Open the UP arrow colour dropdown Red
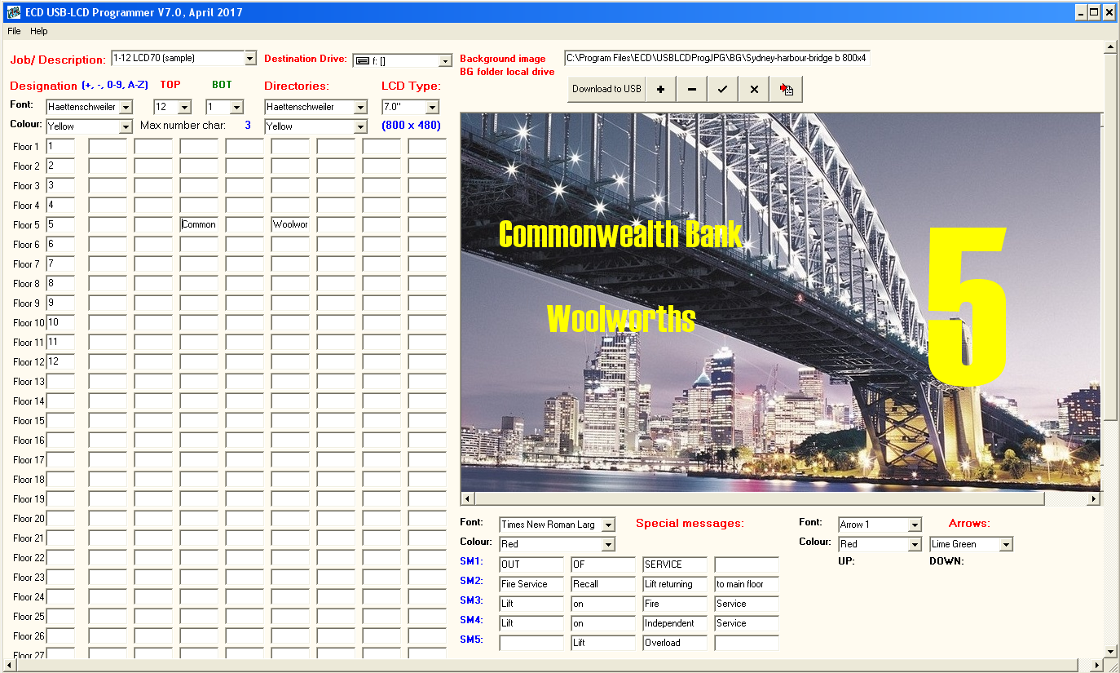This screenshot has height=673, width=1120. point(915,544)
